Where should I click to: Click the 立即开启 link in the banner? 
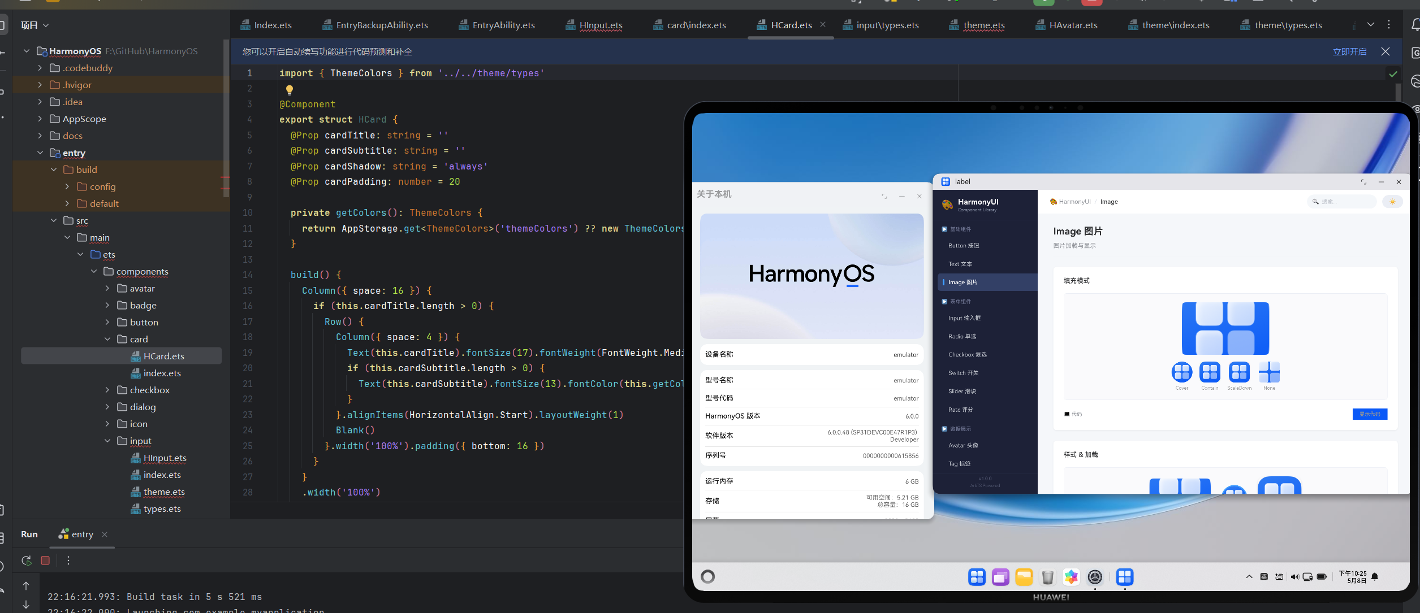pyautogui.click(x=1349, y=52)
